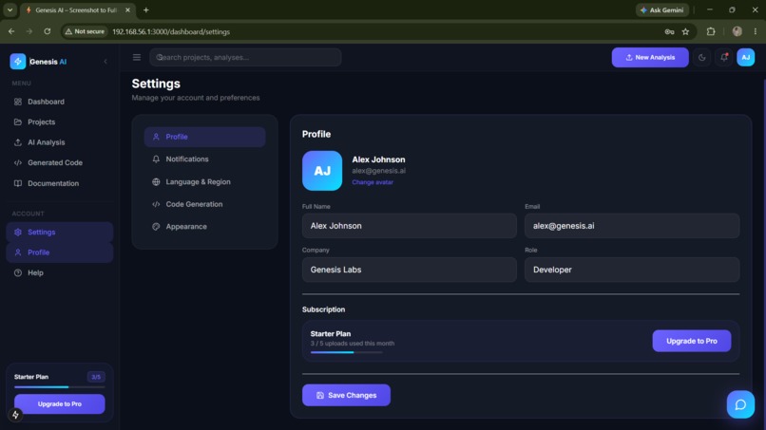The height and width of the screenshot is (430, 766).
Task: Click Upgrade to Pro in the sidebar
Action: point(60,404)
